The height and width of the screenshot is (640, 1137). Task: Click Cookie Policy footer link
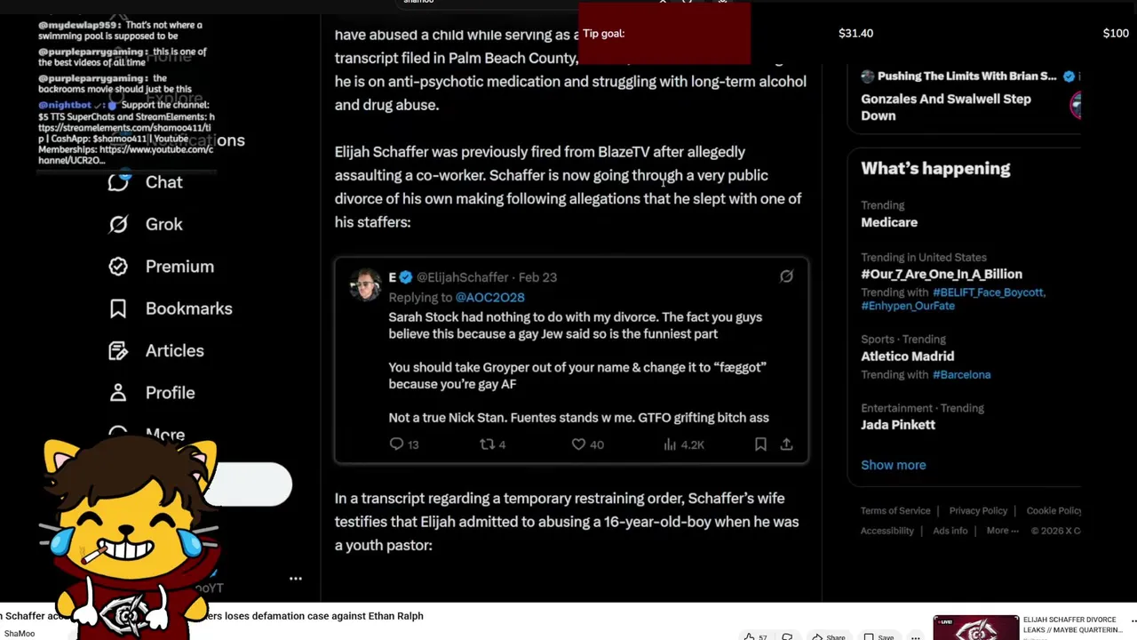(1054, 511)
